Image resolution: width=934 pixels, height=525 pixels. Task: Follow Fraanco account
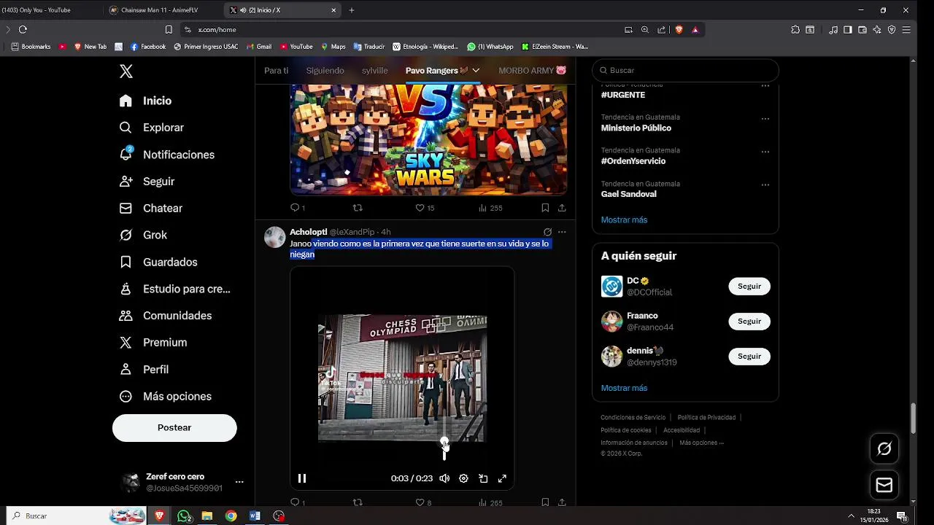(x=749, y=322)
